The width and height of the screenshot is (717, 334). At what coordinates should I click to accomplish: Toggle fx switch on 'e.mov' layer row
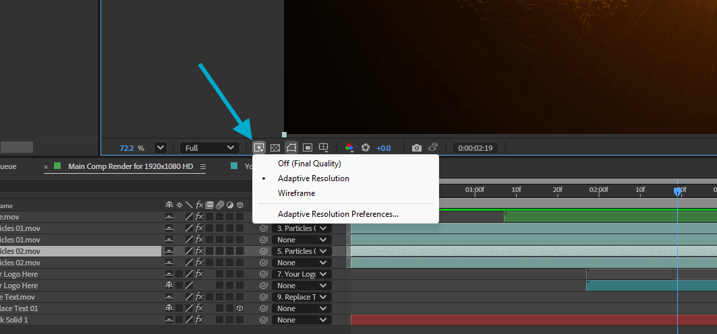click(200, 217)
